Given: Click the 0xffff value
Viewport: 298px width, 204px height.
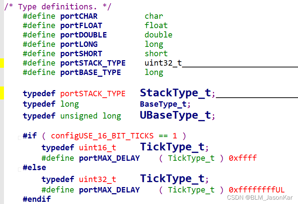Looking at the screenshot, I should coord(243,158).
